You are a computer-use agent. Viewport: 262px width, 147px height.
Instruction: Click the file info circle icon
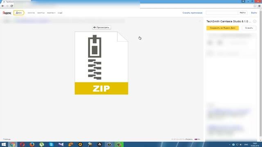pos(255,21)
